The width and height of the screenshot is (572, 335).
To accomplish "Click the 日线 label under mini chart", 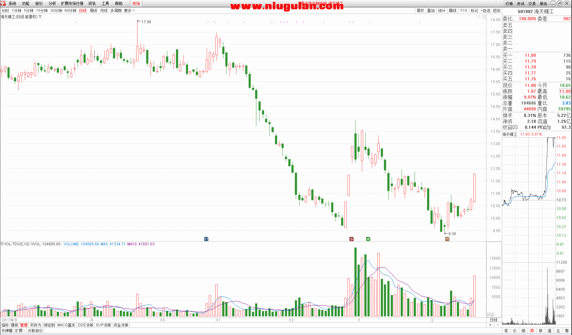I will pyautogui.click(x=493, y=320).
